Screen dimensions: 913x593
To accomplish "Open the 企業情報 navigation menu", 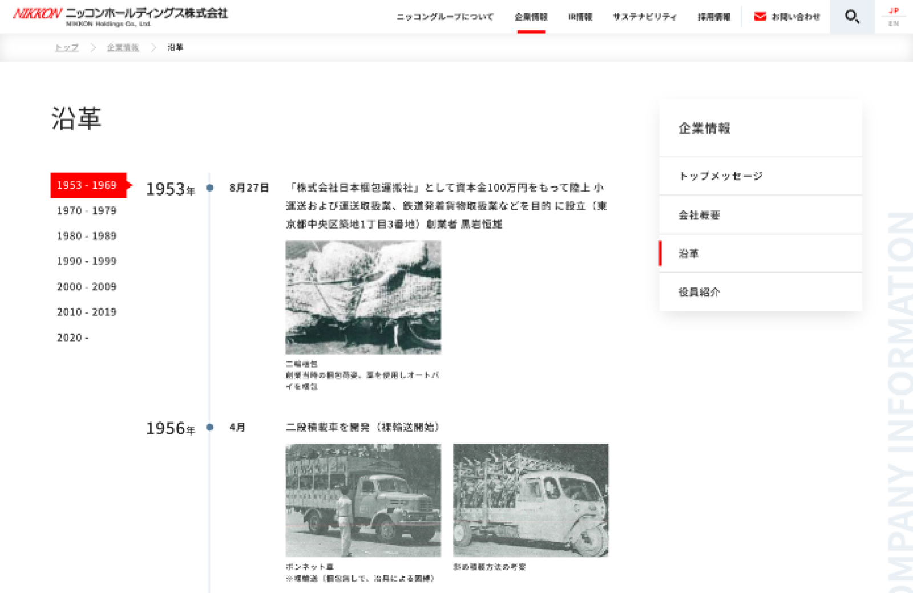I will click(x=530, y=17).
